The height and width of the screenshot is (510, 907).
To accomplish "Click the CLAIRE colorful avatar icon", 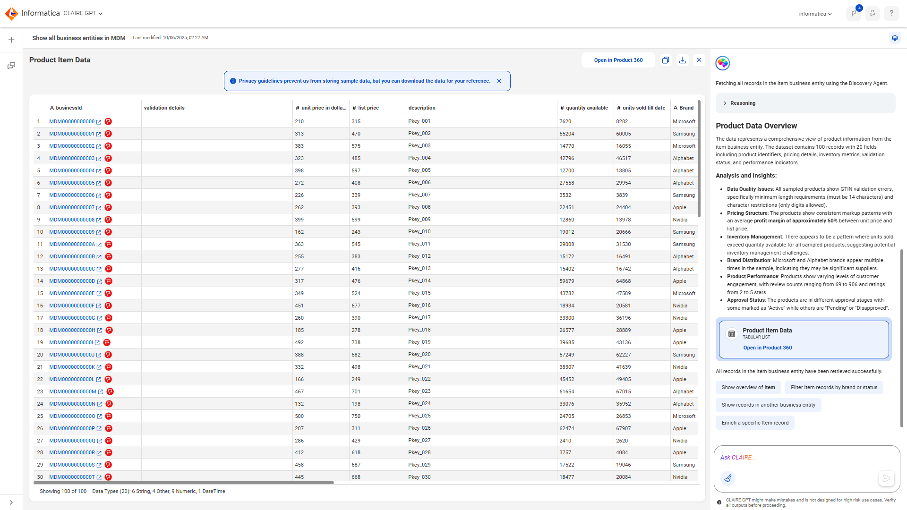I will point(723,63).
